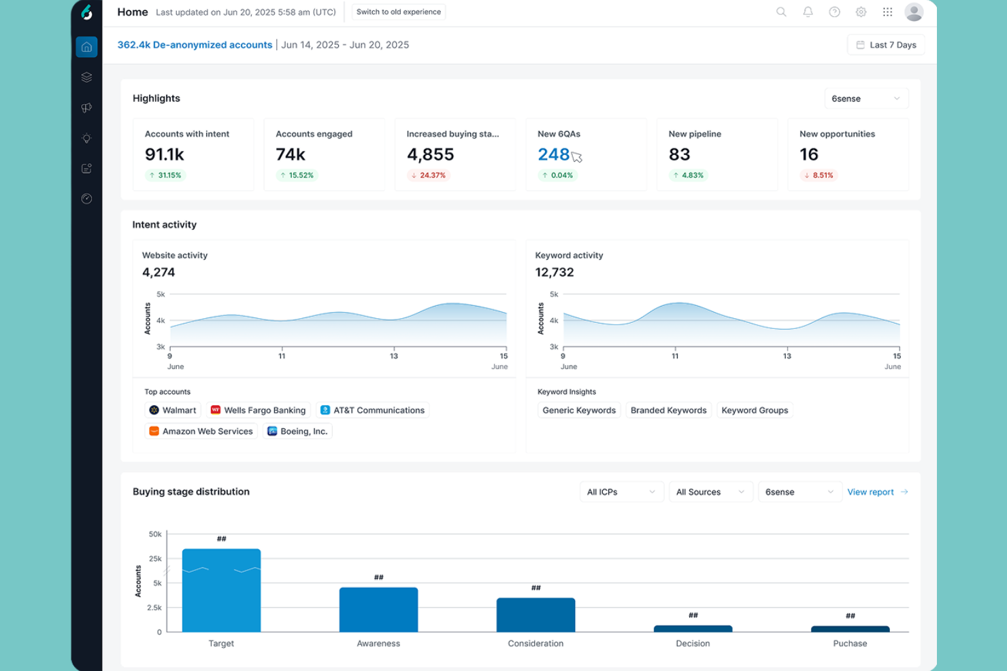Select the Keyword Groups chip
Screen dimensions: 1007x671
coord(755,410)
